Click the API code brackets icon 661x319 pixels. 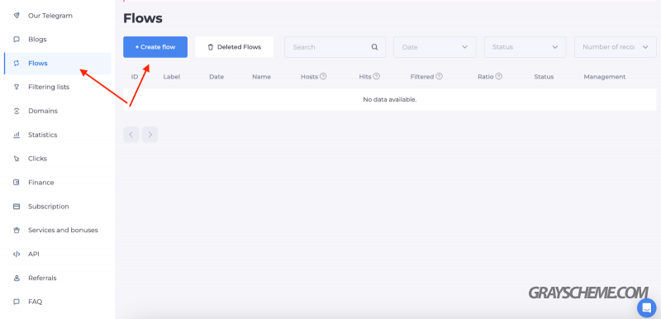(17, 254)
